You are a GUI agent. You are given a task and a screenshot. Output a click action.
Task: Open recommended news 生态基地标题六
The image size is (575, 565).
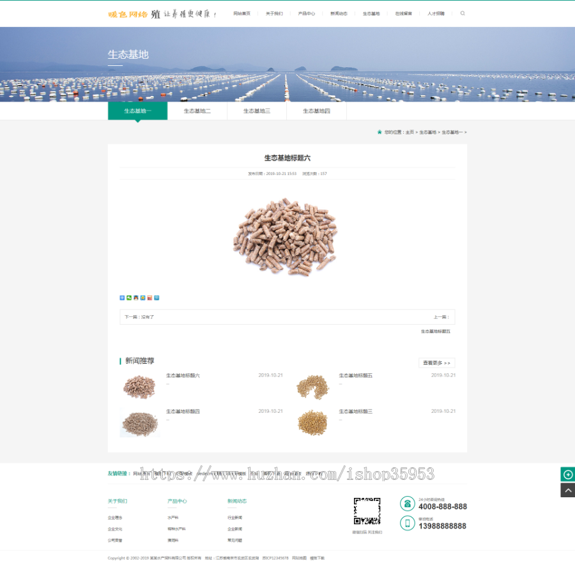click(x=183, y=376)
